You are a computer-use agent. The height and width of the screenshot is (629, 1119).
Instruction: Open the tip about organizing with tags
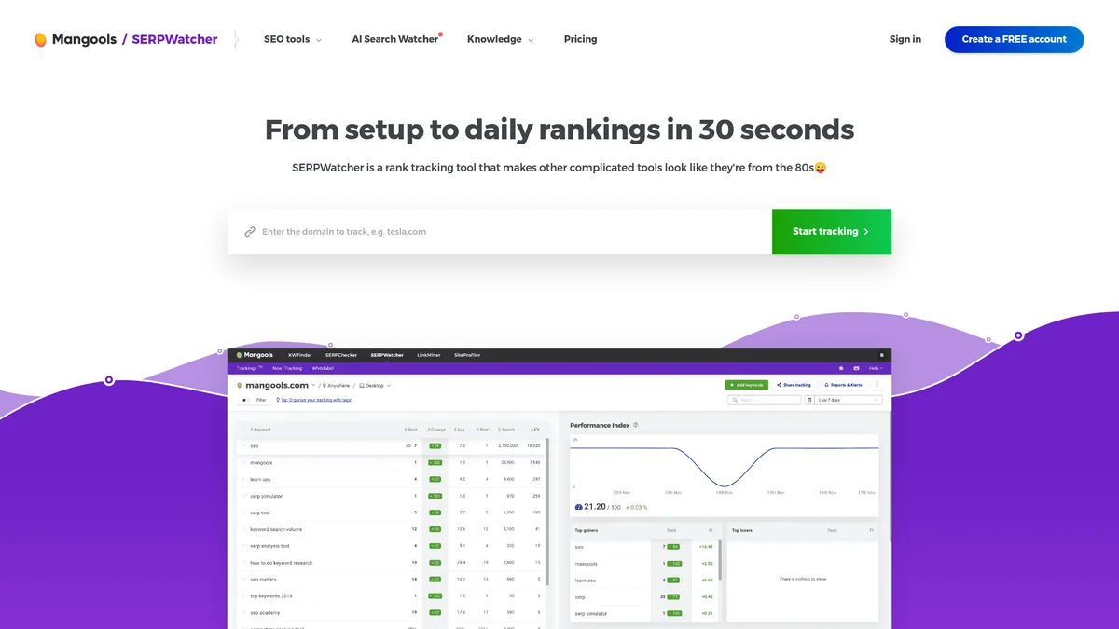[313, 400]
